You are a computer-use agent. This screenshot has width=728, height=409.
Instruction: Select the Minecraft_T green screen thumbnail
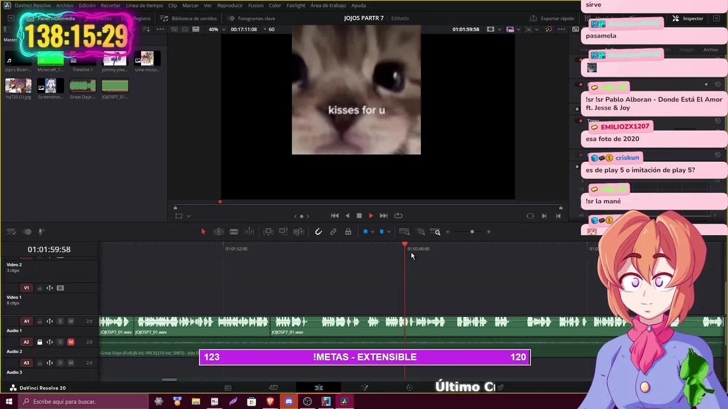50,59
